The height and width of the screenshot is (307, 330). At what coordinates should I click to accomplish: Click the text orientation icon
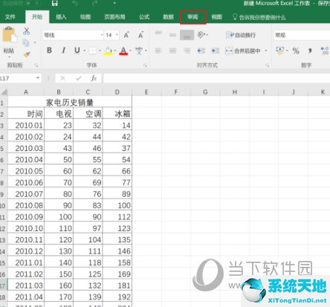(x=201, y=35)
